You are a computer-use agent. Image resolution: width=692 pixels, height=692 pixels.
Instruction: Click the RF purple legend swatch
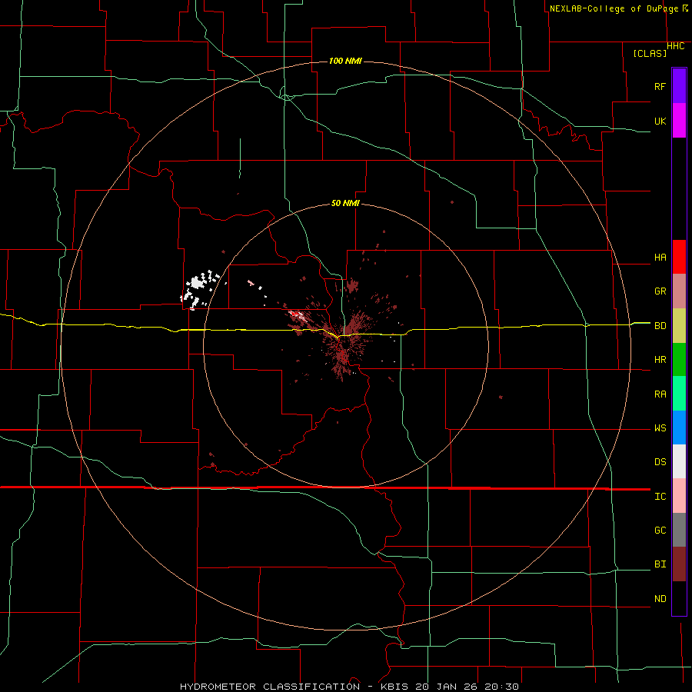[679, 86]
